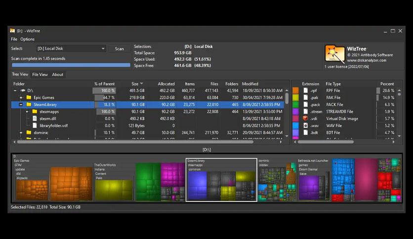413x239 pixels.
Task: Click the folder list vertical scrollbar
Action: point(287,113)
